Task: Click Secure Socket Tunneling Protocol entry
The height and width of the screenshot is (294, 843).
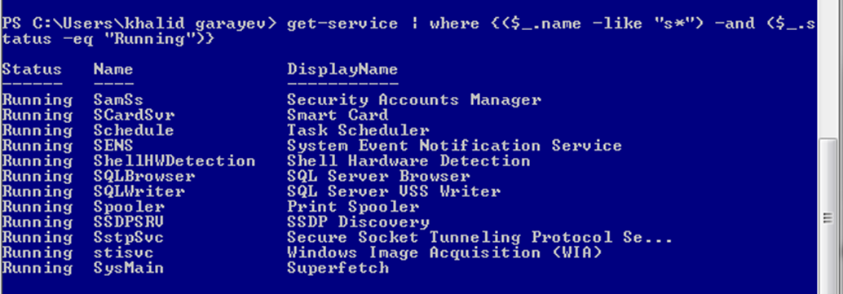Action: click(479, 237)
